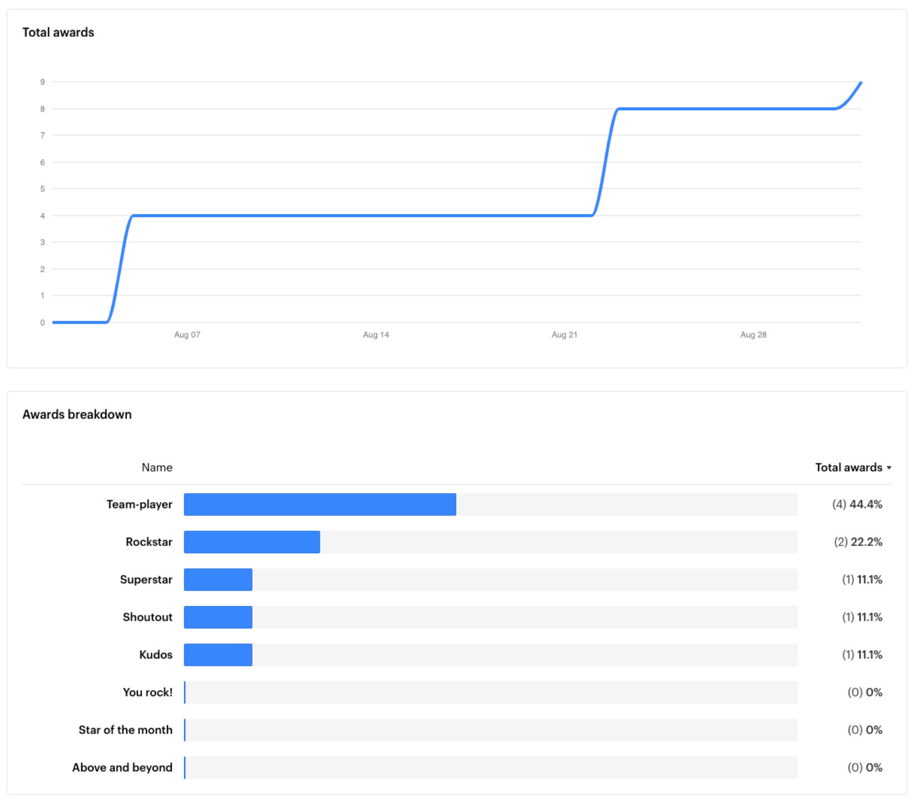Click the Aug 14 axis label
The height and width of the screenshot is (807, 919).
(x=376, y=334)
